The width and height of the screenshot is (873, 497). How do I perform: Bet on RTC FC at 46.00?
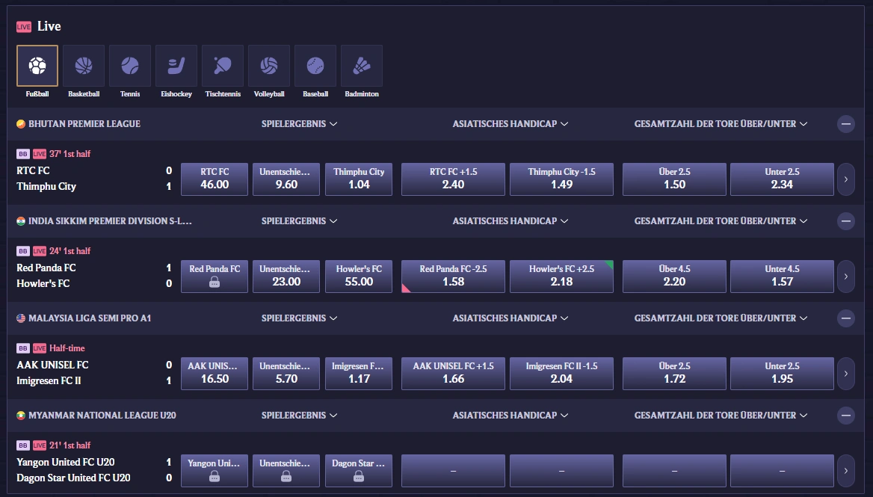click(x=215, y=179)
